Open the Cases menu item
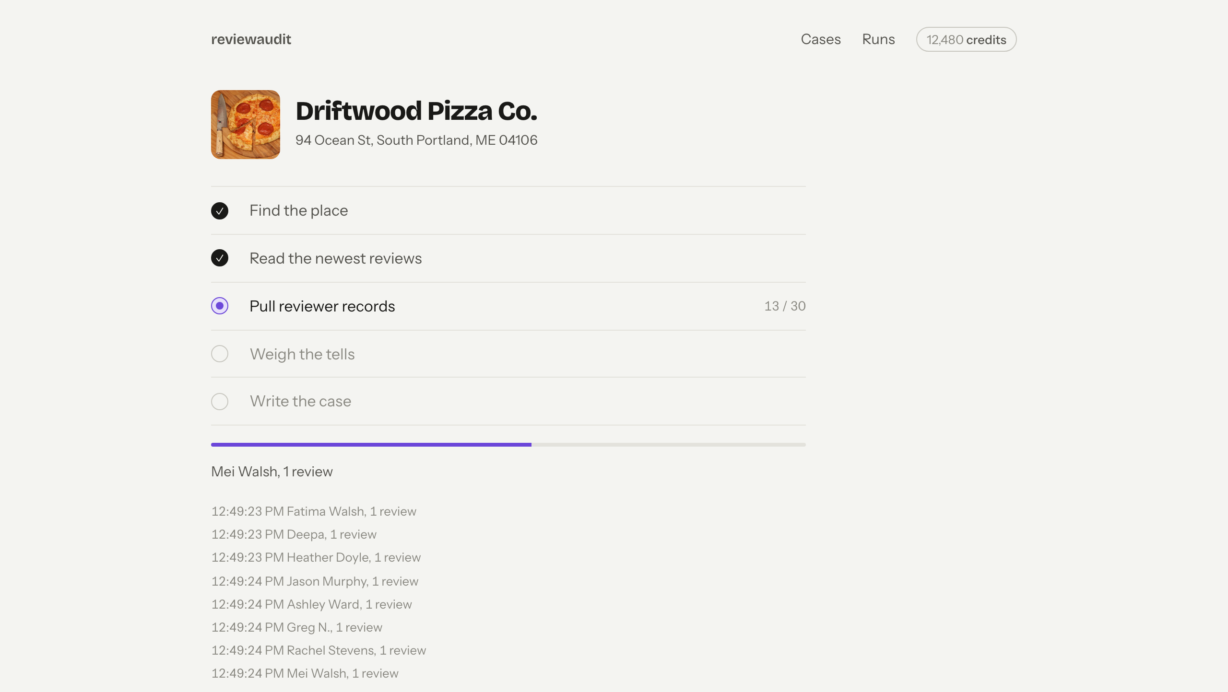This screenshot has height=692, width=1228. (x=821, y=39)
